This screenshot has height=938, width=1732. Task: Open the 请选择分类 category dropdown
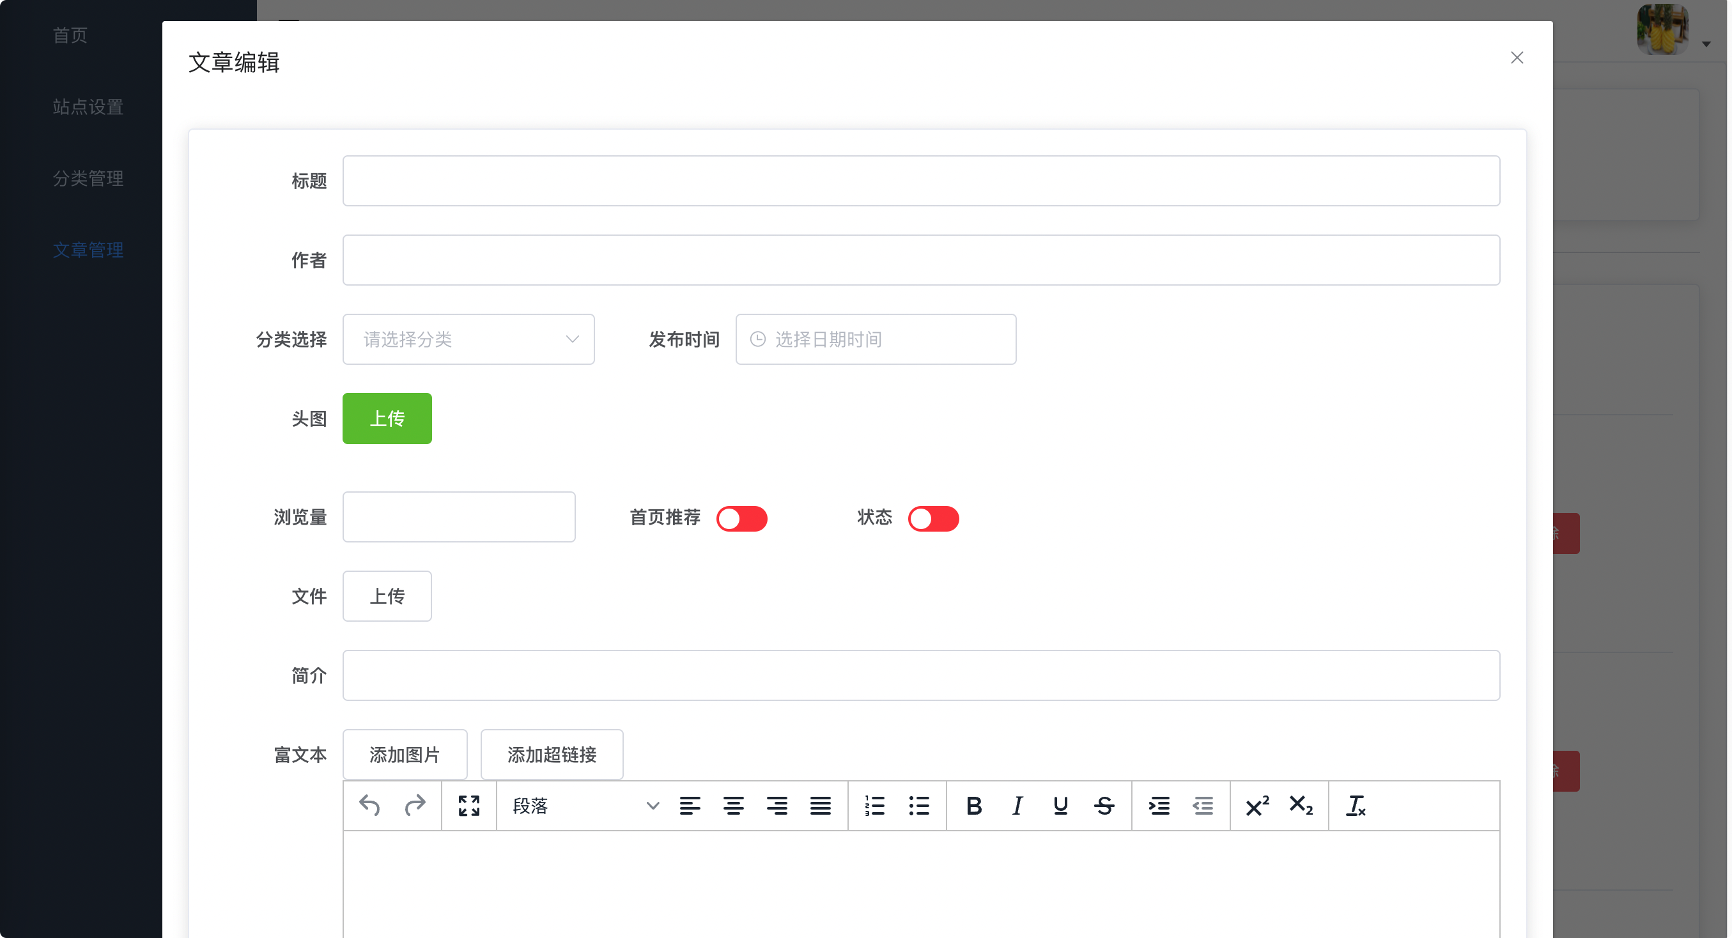click(x=468, y=339)
